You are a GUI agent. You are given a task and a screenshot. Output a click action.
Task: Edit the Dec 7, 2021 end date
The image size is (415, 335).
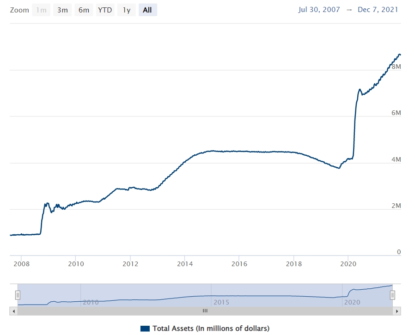(x=378, y=10)
